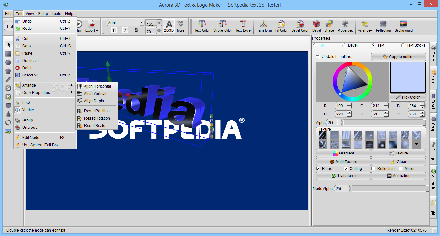Toggle the S text style button
The height and width of the screenshot is (236, 440).
point(136,30)
